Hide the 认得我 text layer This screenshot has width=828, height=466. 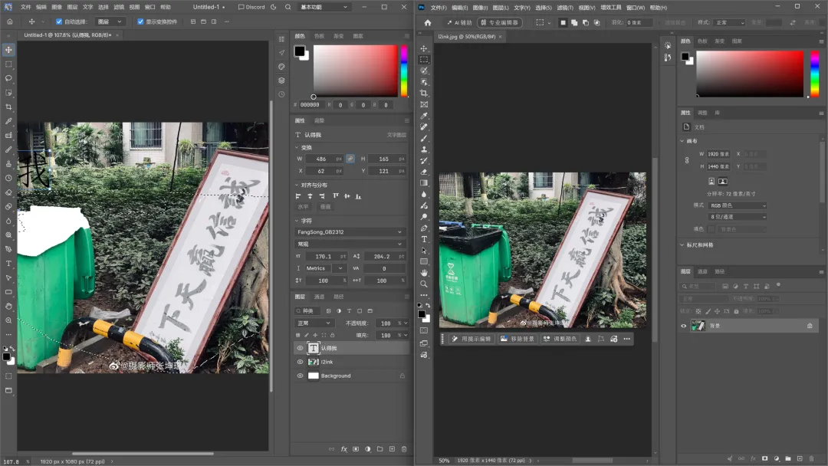(x=300, y=348)
